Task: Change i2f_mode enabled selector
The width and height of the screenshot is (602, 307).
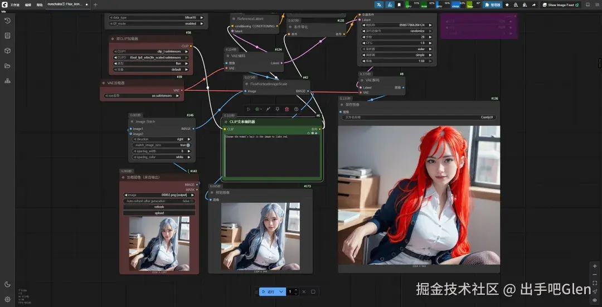Action: click(156, 23)
